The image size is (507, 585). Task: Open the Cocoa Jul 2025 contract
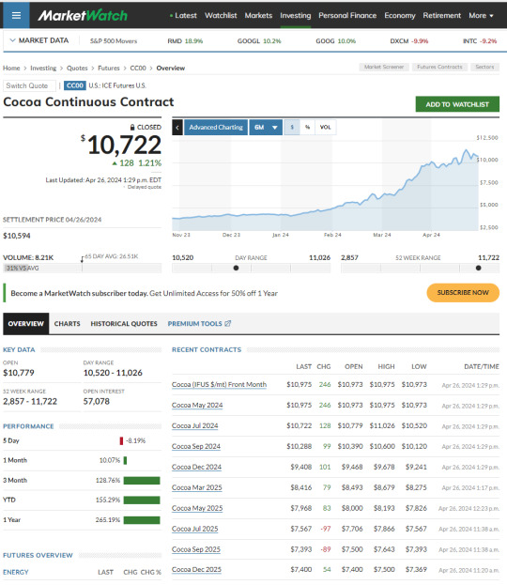[x=194, y=529]
